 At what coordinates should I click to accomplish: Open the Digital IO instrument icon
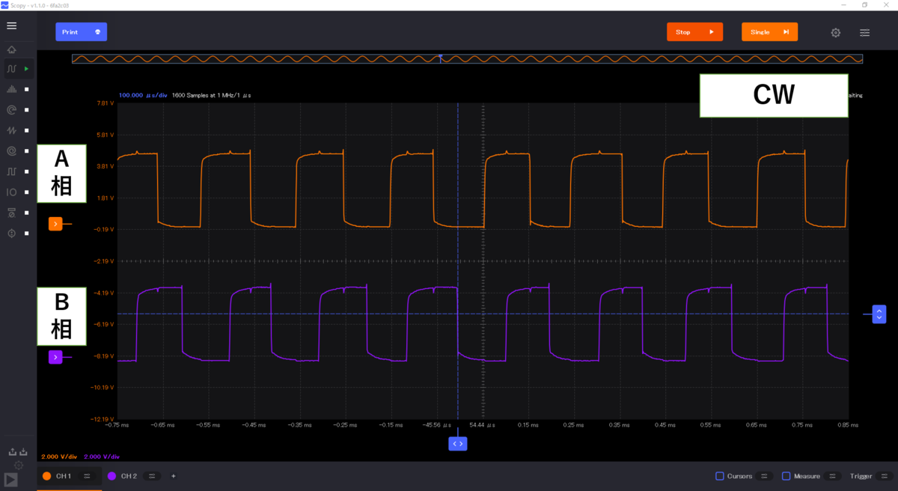coord(11,192)
